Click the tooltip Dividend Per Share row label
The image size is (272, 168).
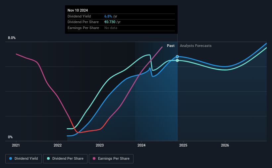[x=83, y=22]
